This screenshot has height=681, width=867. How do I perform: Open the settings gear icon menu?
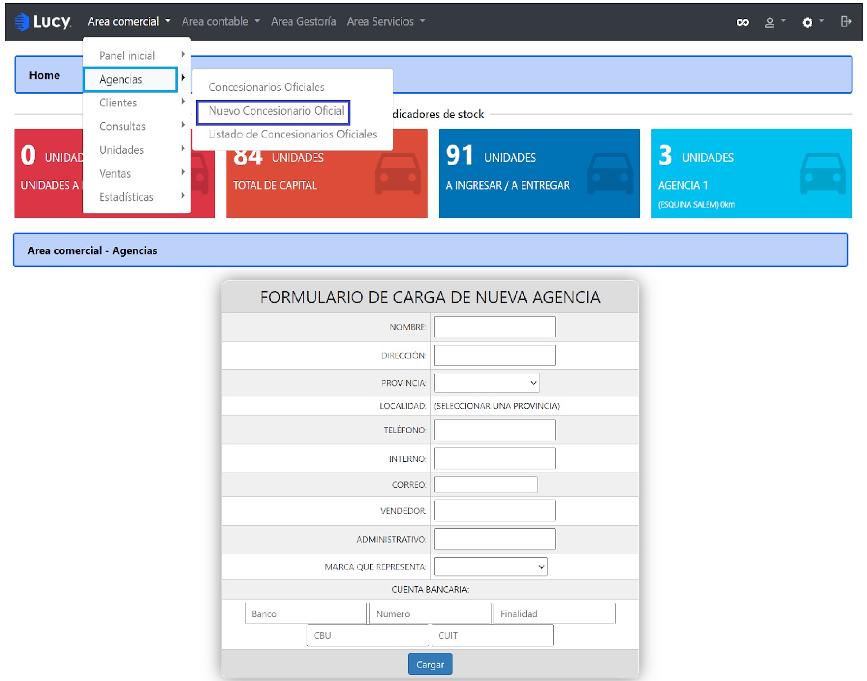tap(812, 22)
